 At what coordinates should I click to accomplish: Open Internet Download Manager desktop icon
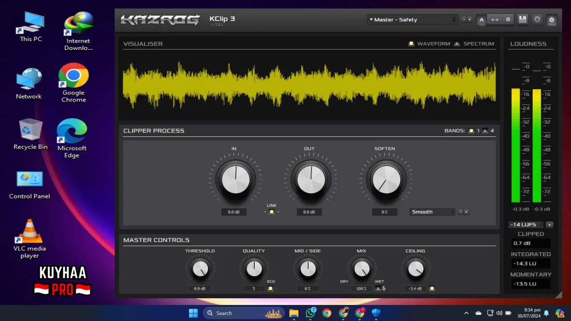click(79, 31)
